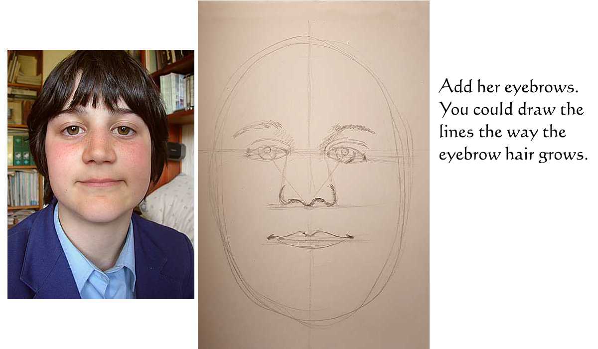The image size is (598, 349).
Task: Click the bookshelf behind the girl
Action: 23,135
